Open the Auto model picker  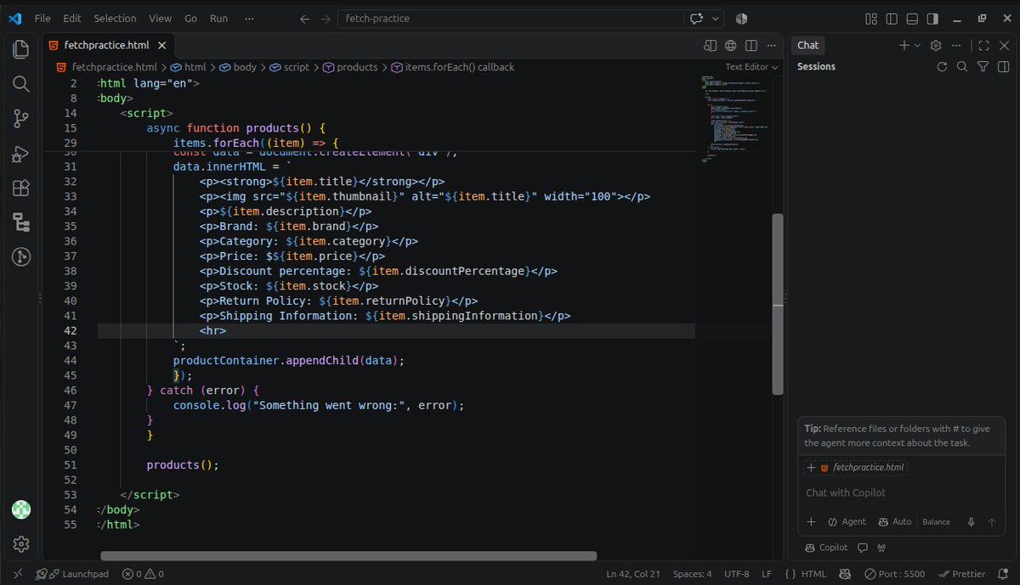tap(895, 522)
